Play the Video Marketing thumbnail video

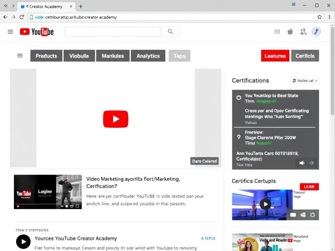point(18,206)
